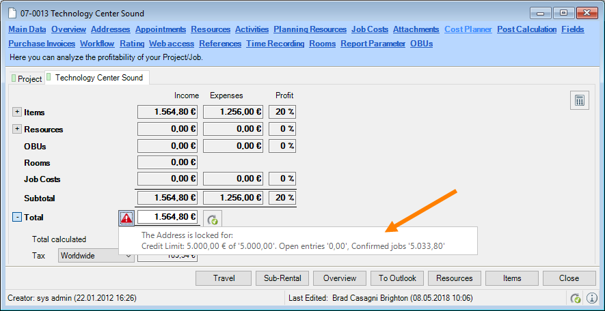Click the To Outlook button

396,278
